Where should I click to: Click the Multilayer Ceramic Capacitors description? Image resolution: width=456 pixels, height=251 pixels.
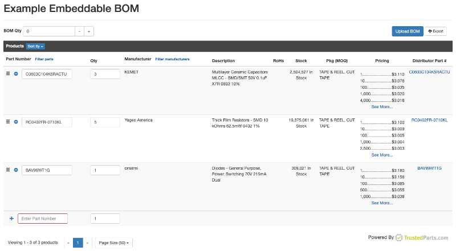coord(240,78)
